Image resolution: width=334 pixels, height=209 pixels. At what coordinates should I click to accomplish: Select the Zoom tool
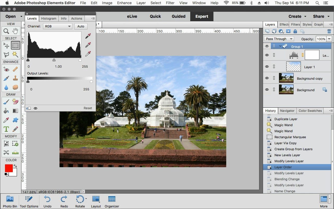[x=6, y=31]
